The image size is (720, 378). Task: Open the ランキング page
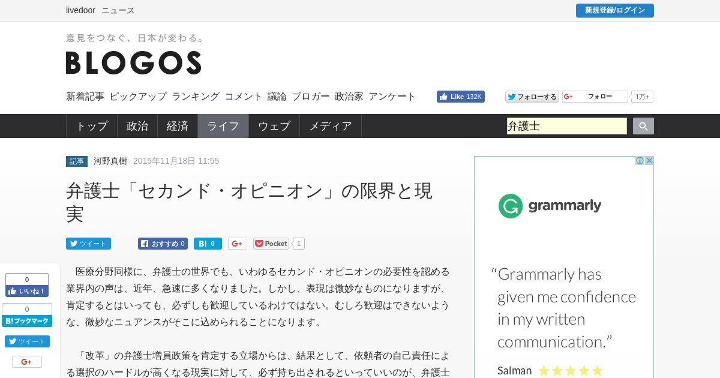(x=196, y=96)
